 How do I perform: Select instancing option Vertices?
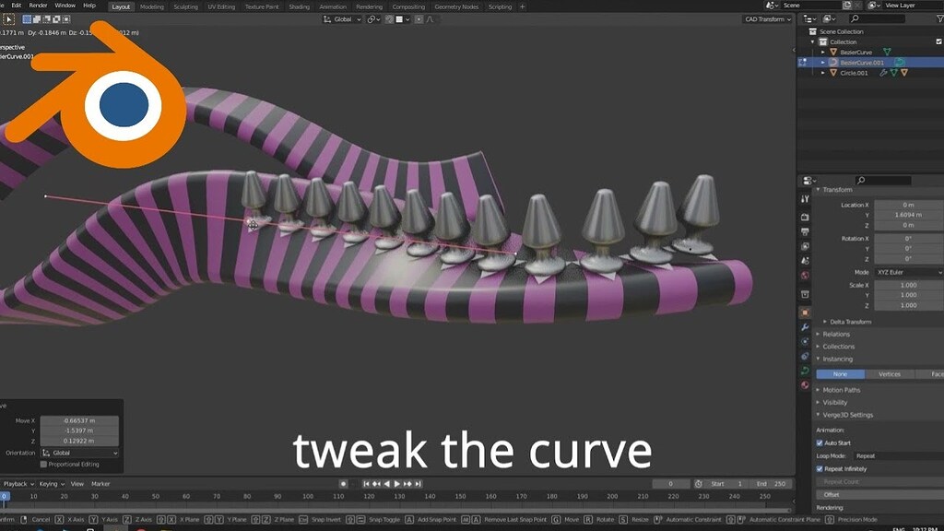click(890, 374)
